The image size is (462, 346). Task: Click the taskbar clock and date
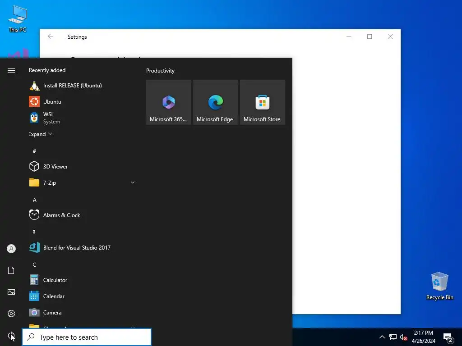point(423,337)
